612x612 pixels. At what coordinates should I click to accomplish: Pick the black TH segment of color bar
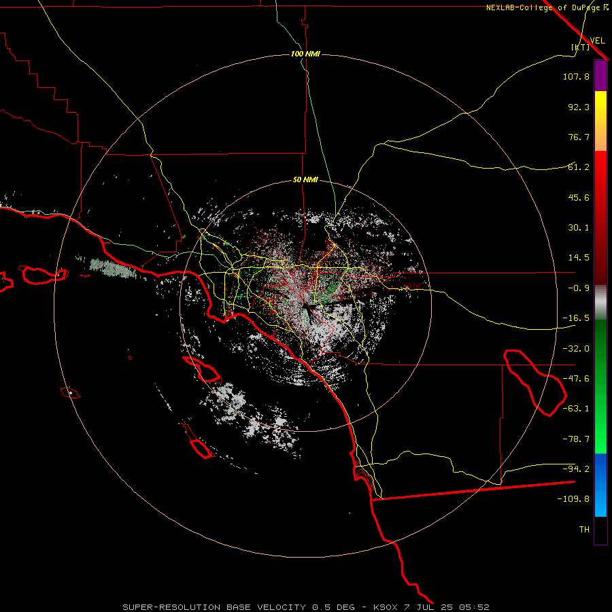coord(600,530)
